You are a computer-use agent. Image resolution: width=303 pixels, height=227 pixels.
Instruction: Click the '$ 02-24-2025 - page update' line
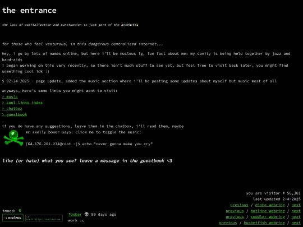[x=139, y=81]
